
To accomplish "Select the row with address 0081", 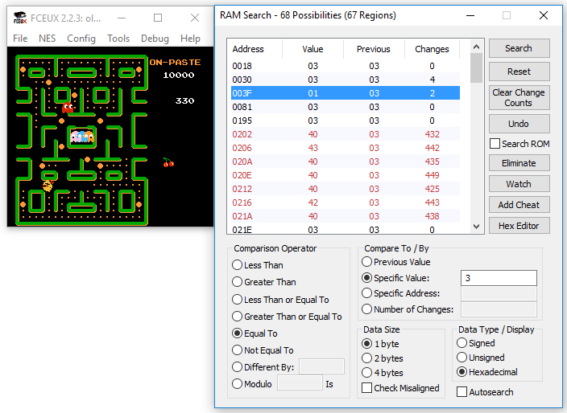I will (346, 107).
